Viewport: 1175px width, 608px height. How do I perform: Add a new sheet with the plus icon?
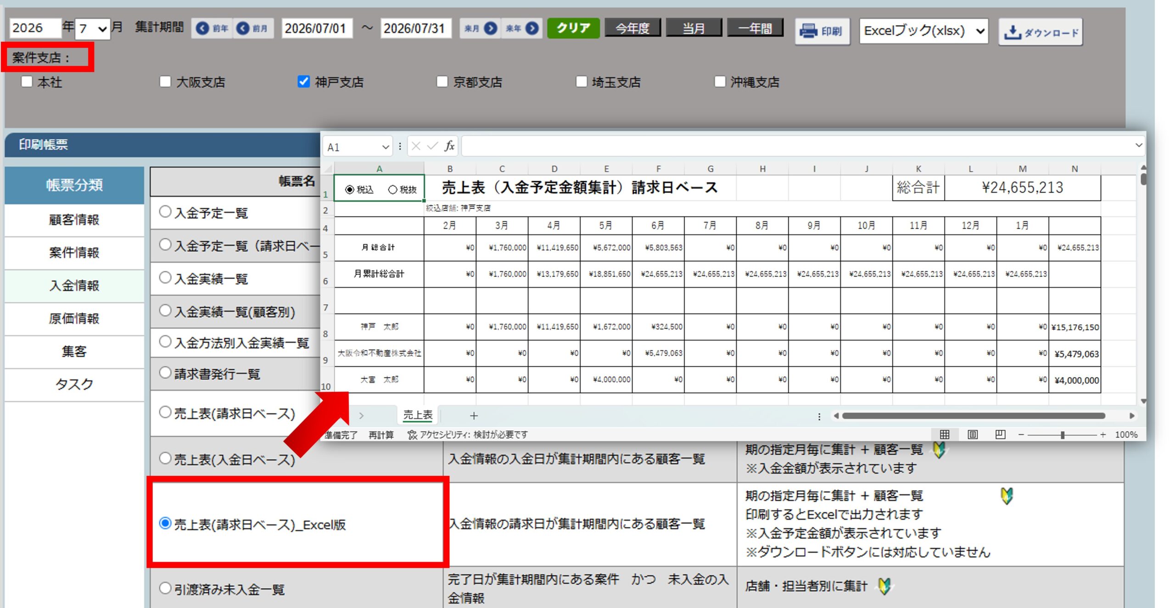474,415
